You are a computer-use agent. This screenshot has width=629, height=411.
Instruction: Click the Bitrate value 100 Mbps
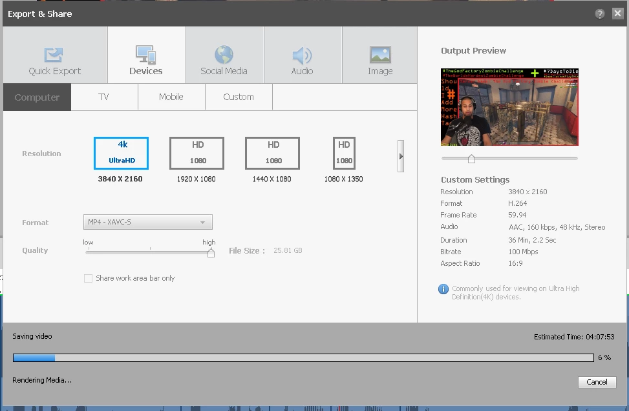[x=523, y=252]
